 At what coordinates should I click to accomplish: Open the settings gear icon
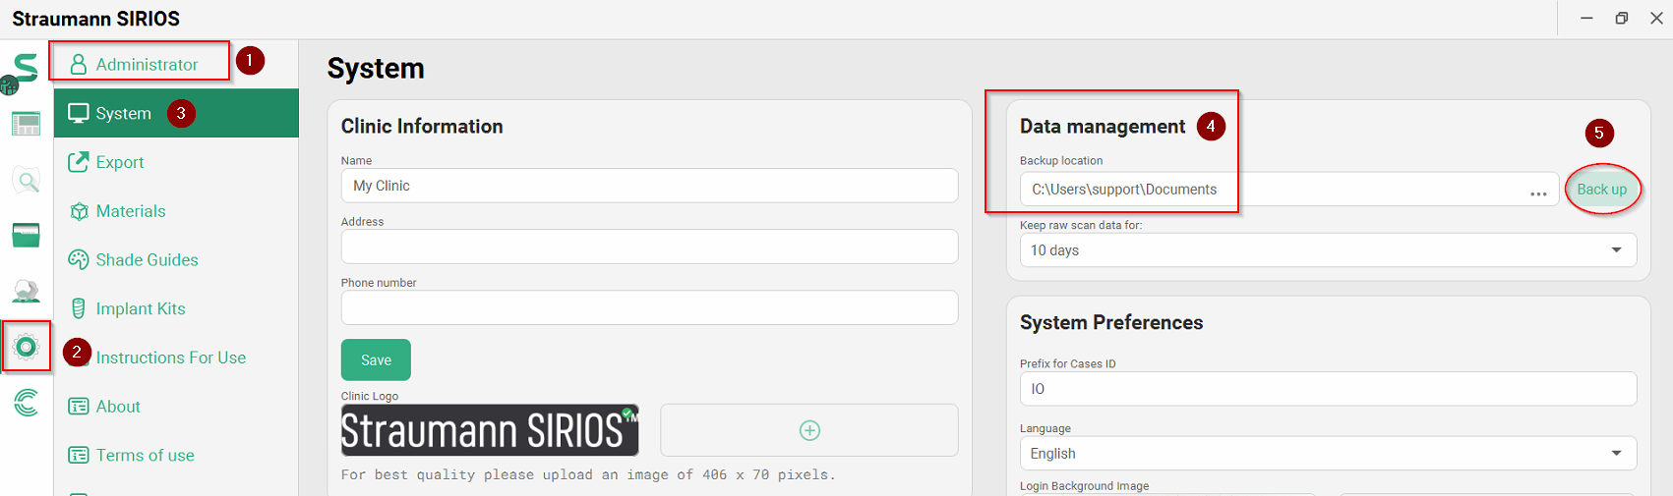[x=27, y=347]
